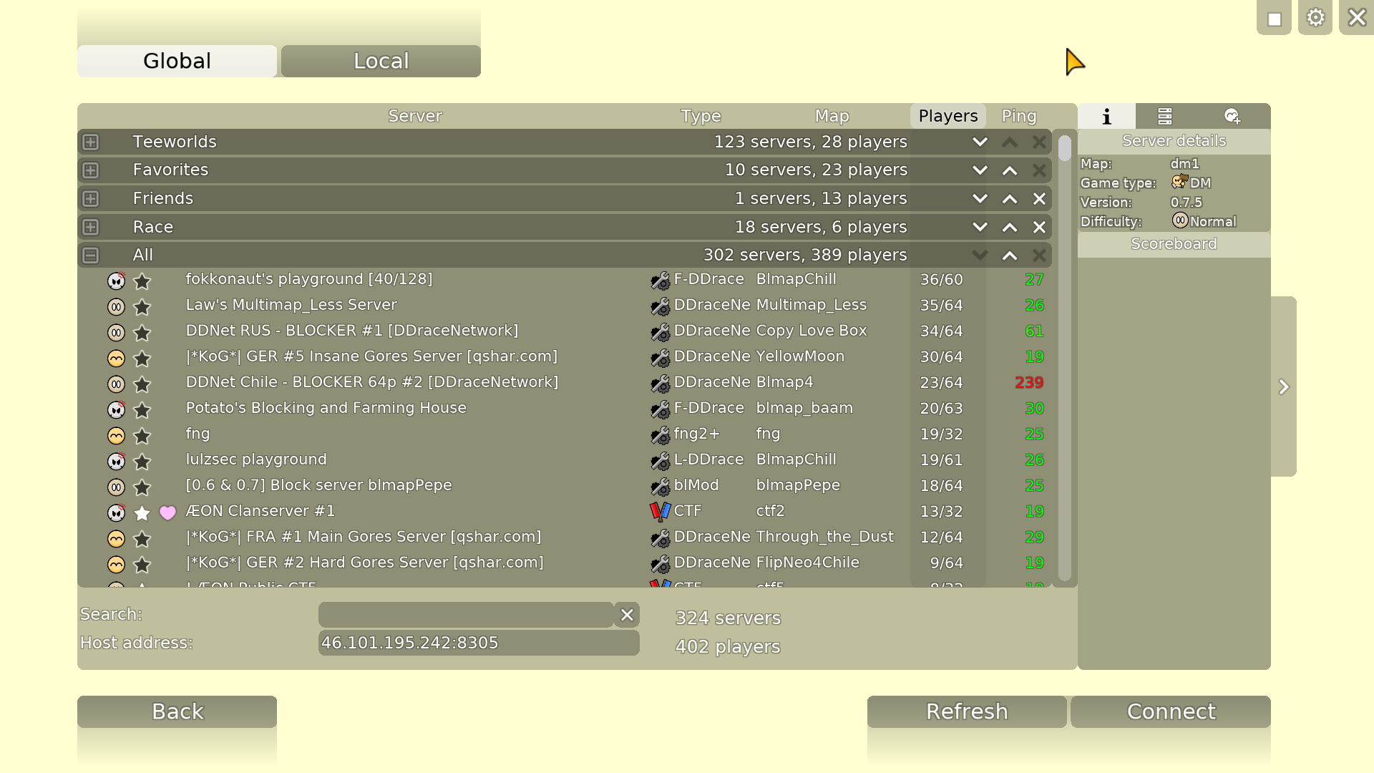Click the DM game type icon in Server details
1374x773 pixels.
coord(1179,182)
